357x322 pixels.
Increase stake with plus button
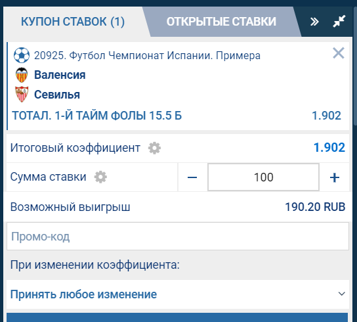(335, 177)
